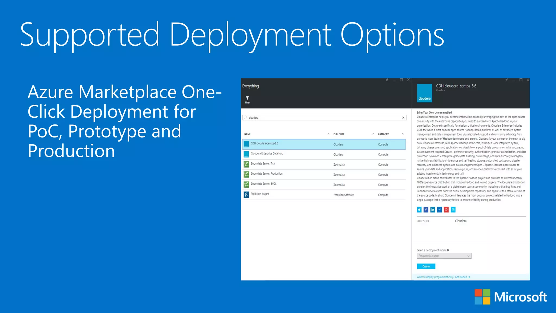The height and width of the screenshot is (313, 556).
Task: Share listing on Facebook
Action: coord(426,209)
